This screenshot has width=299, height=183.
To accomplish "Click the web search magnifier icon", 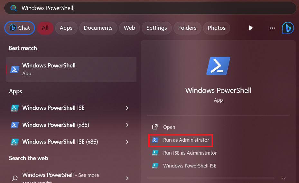I will coord(14,178).
